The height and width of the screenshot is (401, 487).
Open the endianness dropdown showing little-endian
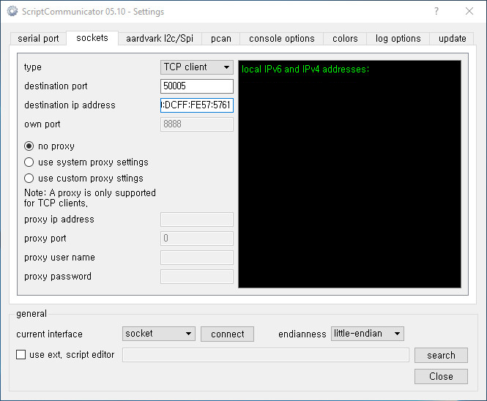(x=368, y=334)
